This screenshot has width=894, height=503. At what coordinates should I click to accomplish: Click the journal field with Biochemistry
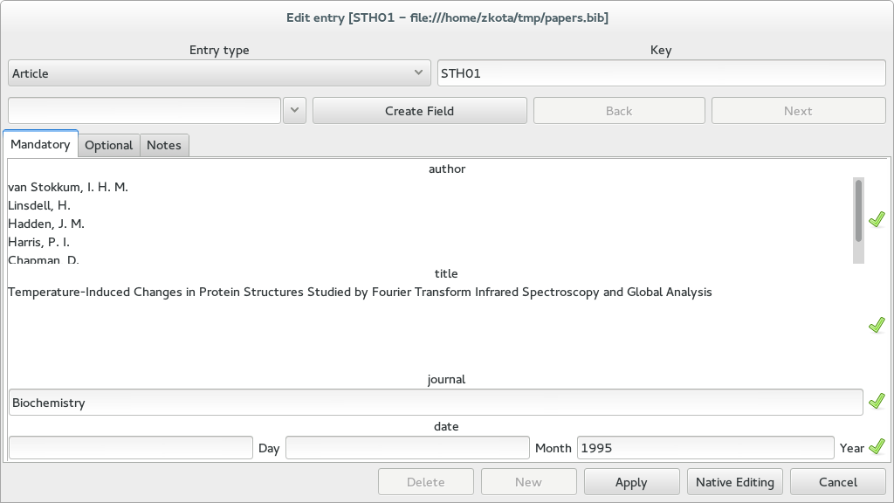coord(436,403)
